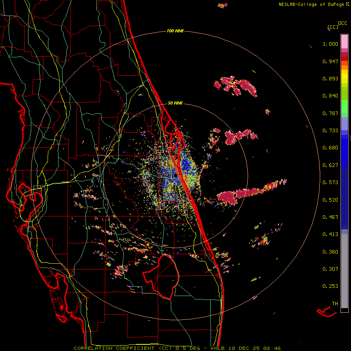Click the 0.680 scale value

tap(330, 148)
